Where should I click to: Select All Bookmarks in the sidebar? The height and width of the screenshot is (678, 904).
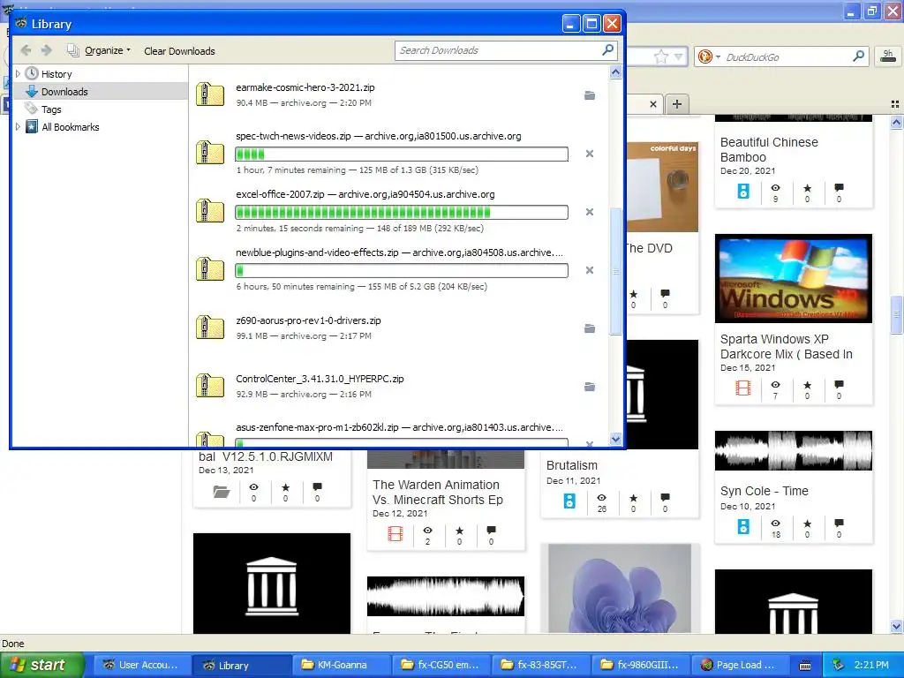(x=71, y=127)
